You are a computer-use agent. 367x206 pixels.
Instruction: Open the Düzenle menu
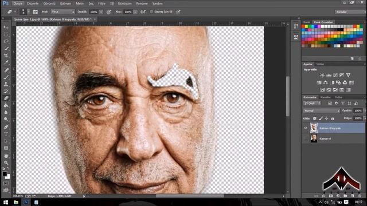[33, 3]
